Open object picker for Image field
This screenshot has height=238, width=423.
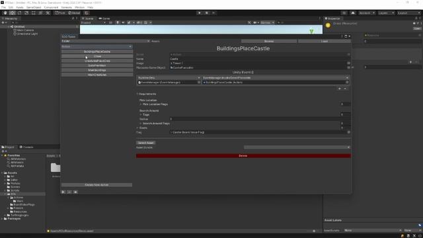point(348,63)
